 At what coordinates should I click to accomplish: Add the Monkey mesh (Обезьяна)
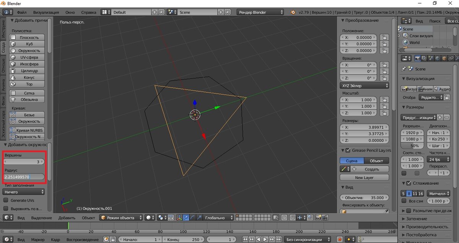pos(27,100)
